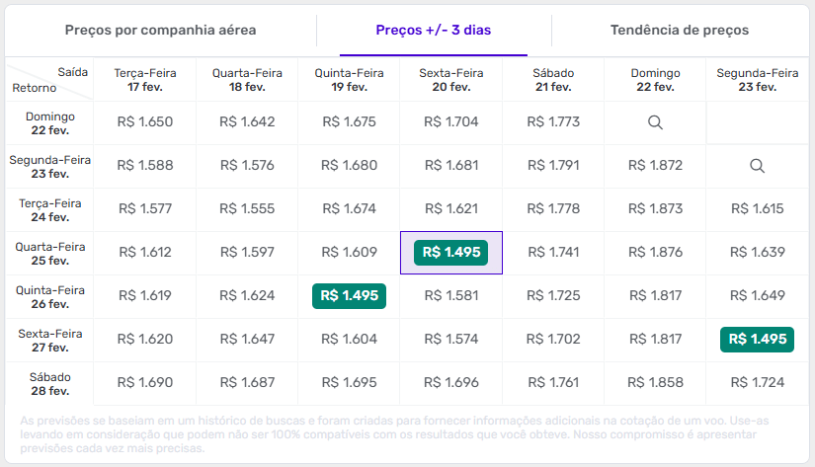This screenshot has height=467, width=815.
Task: Click search icon for Segunda-Feira 23 fev. departure
Action: 757,166
